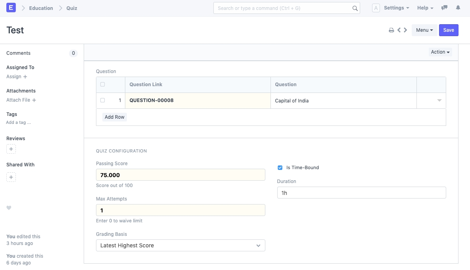Open the Grading Basis dropdown

180,245
